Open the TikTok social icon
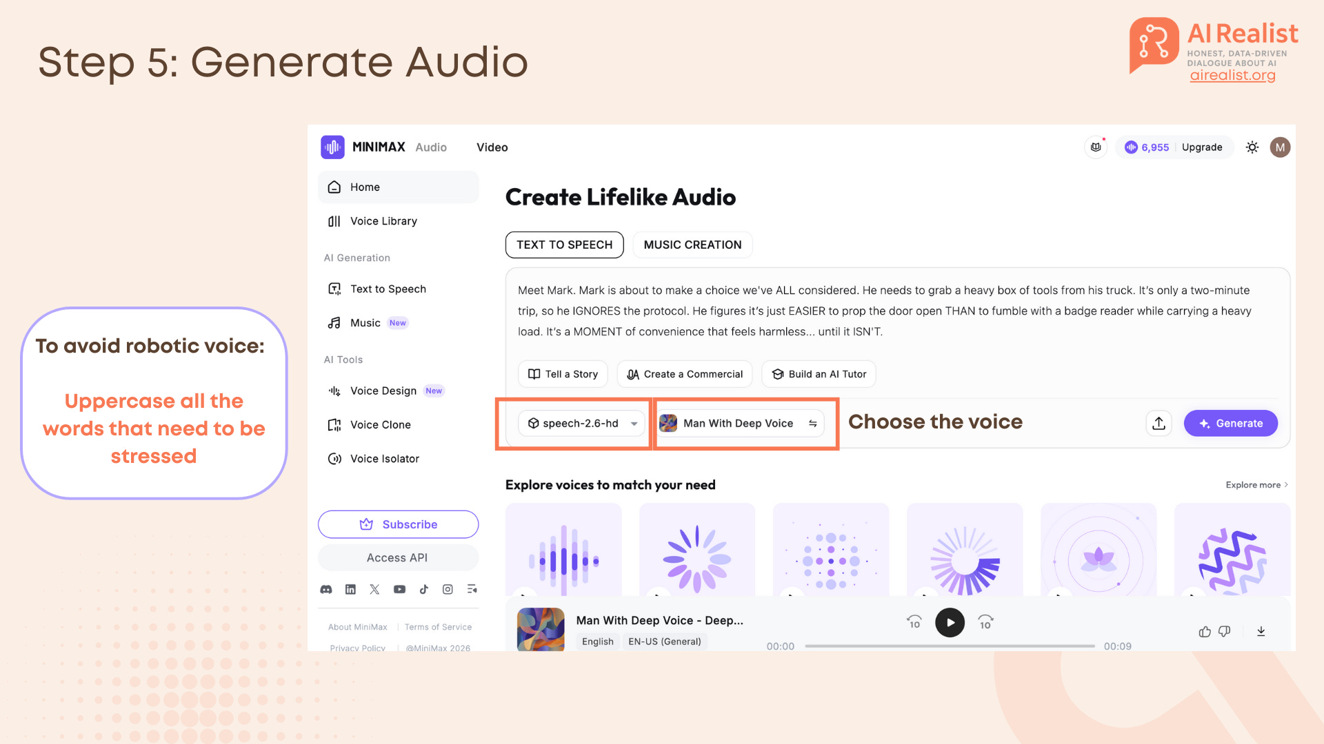Screen dimensions: 1324x744 tap(423, 589)
